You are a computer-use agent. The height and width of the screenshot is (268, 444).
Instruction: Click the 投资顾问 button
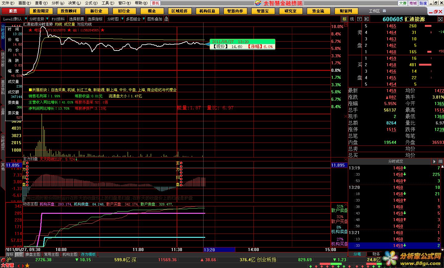pos(68,11)
